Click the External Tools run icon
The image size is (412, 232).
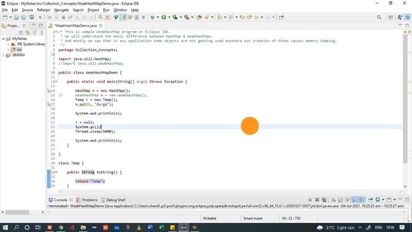pos(187,17)
